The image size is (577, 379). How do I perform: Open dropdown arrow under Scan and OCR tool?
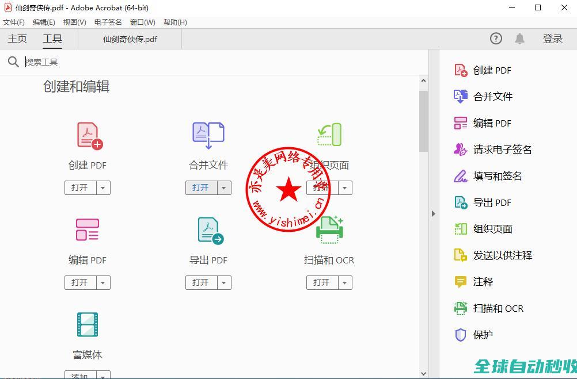point(344,283)
